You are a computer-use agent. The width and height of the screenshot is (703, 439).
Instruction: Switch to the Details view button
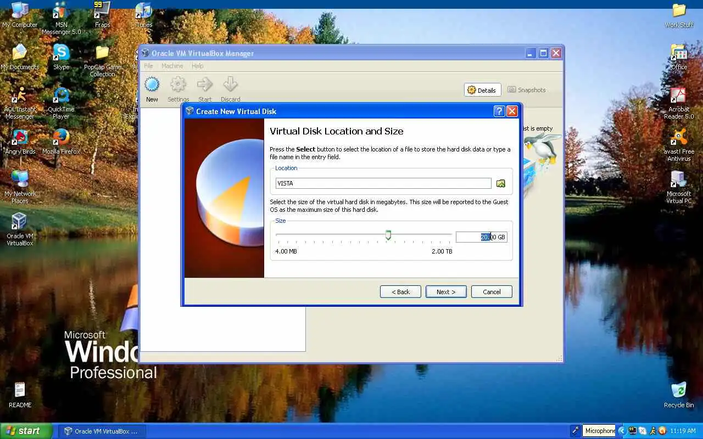tap(482, 90)
